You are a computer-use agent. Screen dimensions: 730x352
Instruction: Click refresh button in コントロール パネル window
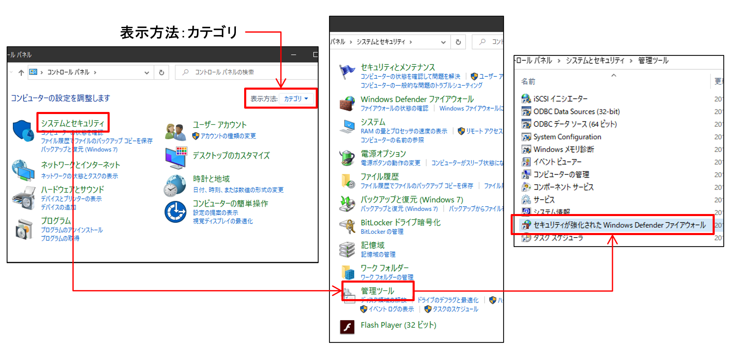click(x=161, y=72)
